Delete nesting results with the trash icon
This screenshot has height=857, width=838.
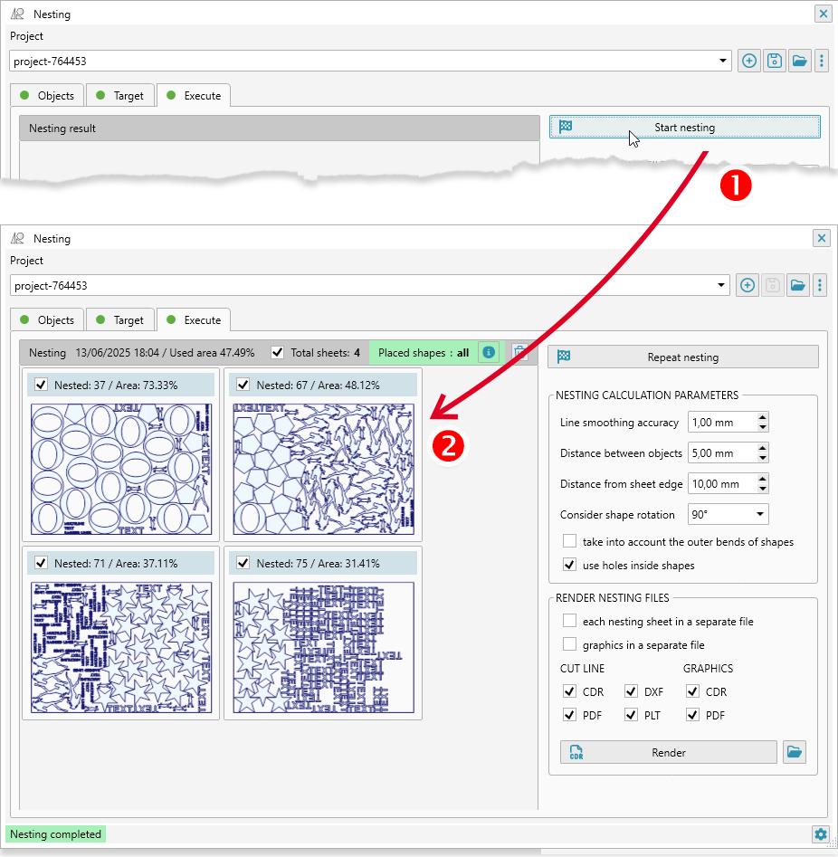(x=521, y=353)
